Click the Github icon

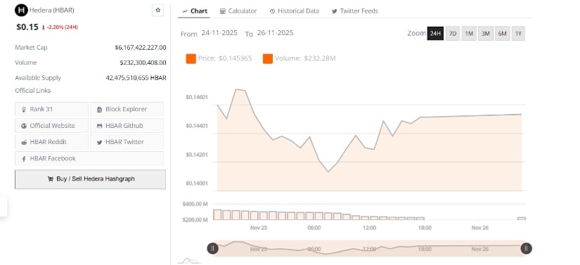tap(99, 126)
